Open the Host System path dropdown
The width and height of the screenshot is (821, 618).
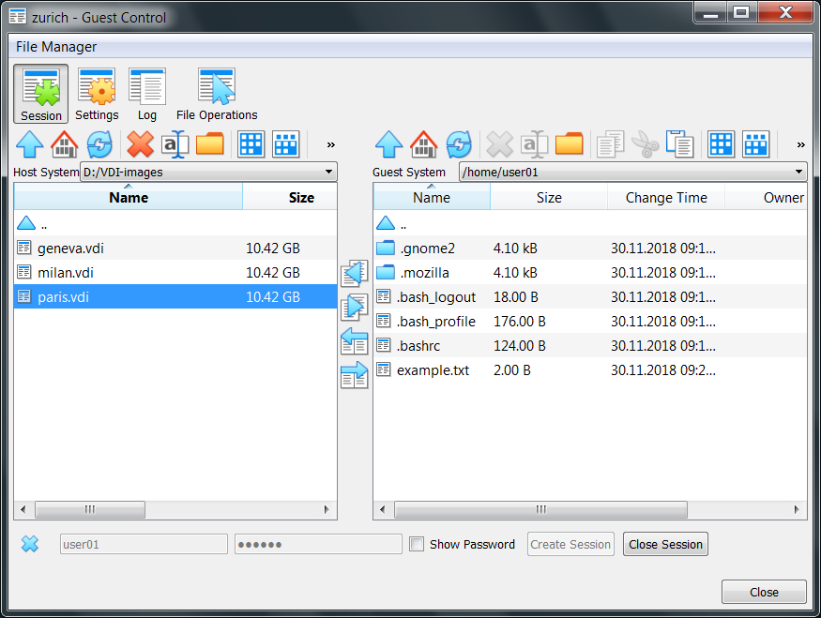point(327,172)
